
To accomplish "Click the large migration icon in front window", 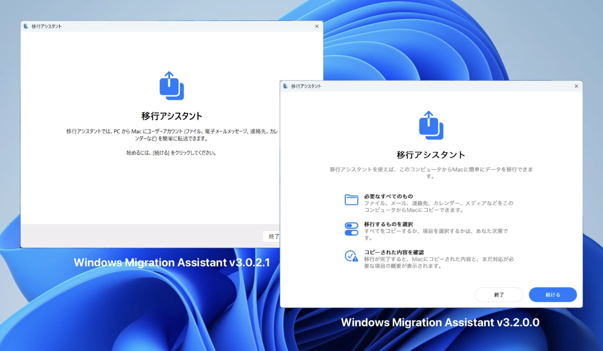I will pyautogui.click(x=431, y=125).
